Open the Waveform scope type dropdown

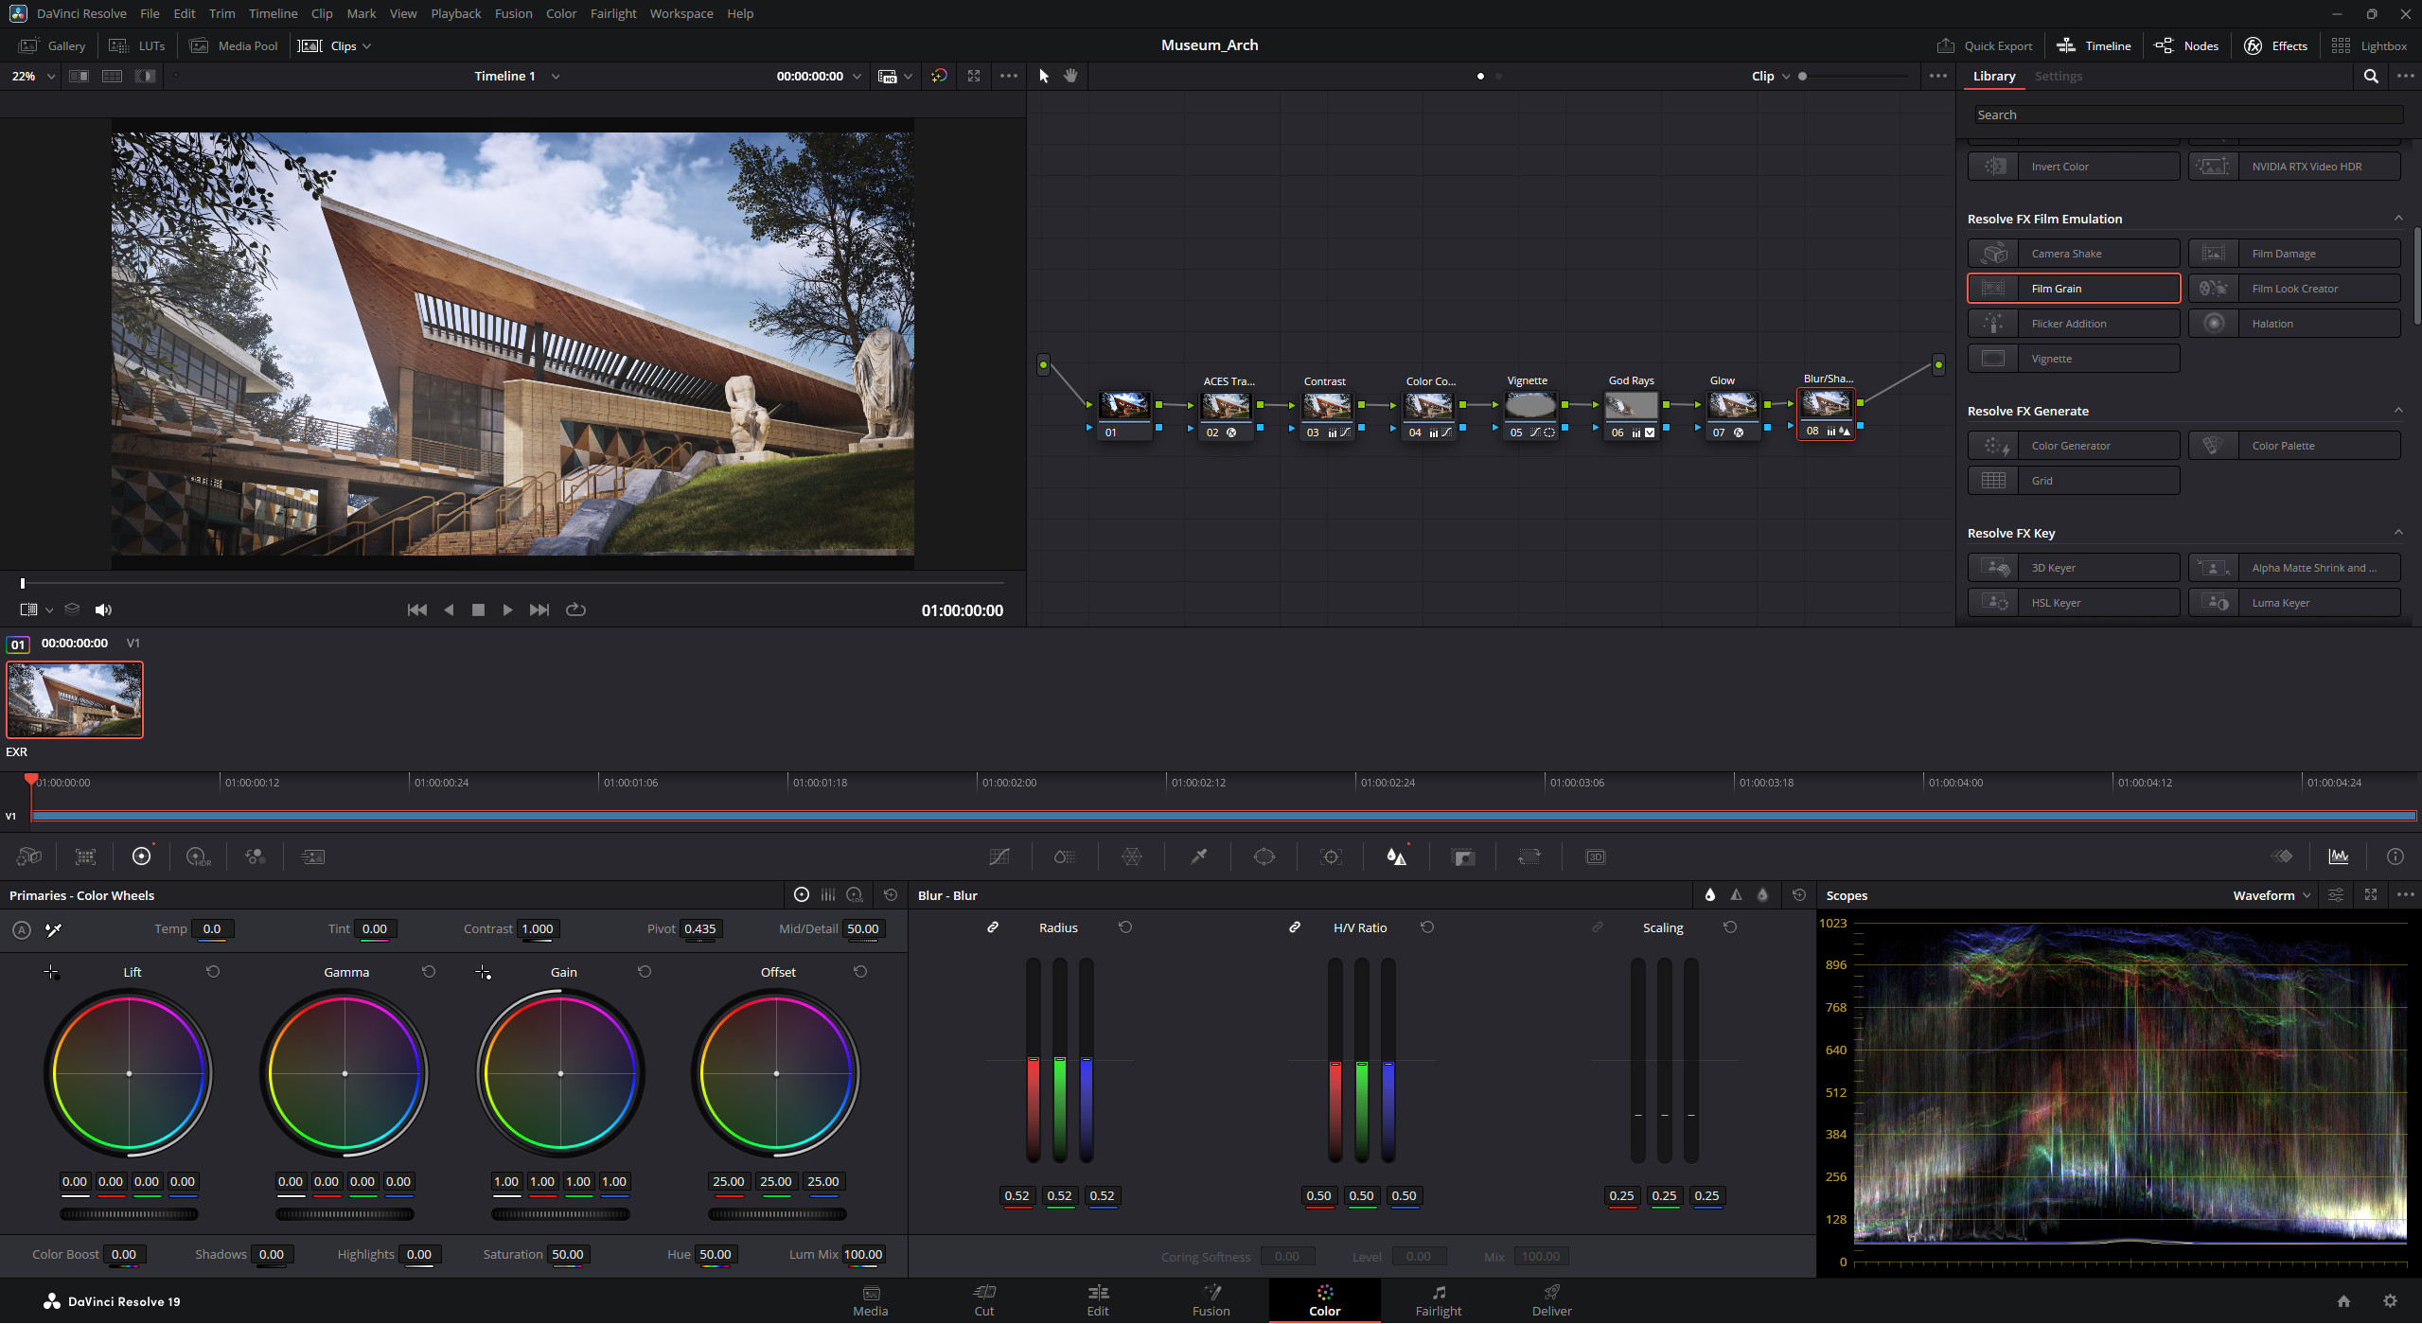(x=2272, y=894)
